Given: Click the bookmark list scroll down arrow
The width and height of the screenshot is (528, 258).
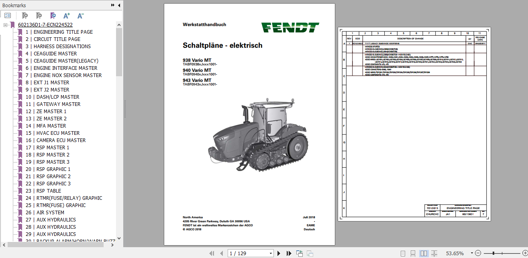Looking at the screenshot, I should tap(119, 238).
